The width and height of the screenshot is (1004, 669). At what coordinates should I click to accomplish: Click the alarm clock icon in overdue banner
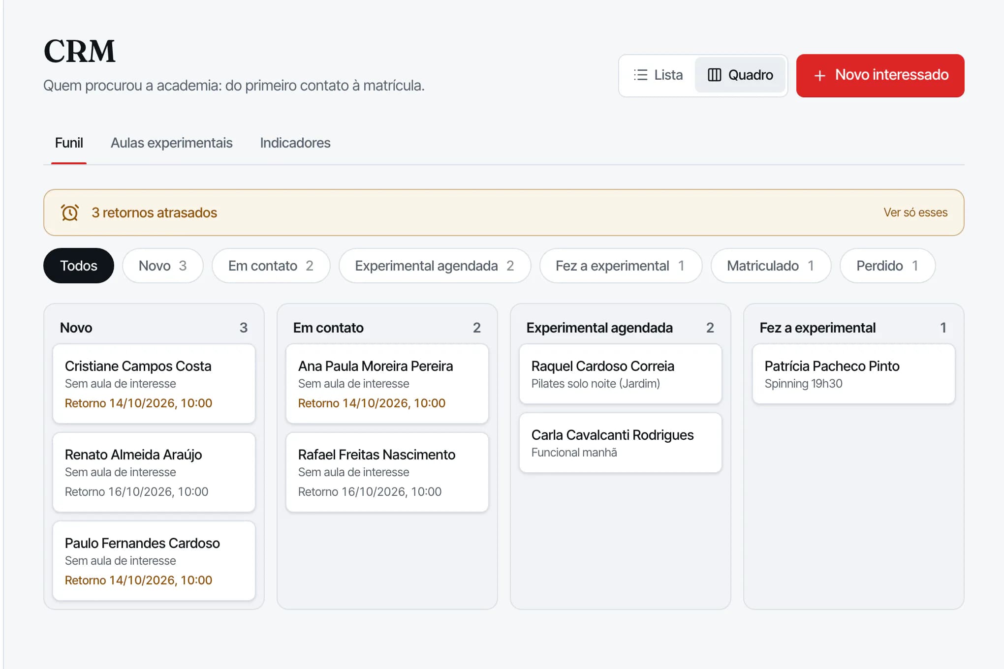[x=70, y=213]
